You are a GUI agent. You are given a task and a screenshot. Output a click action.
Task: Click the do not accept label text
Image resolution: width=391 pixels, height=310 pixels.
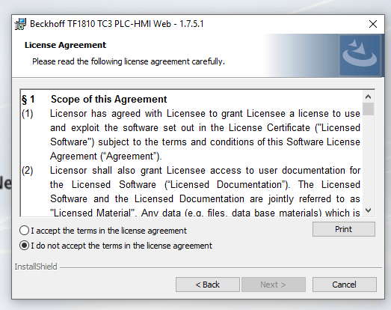pyautogui.click(x=121, y=246)
